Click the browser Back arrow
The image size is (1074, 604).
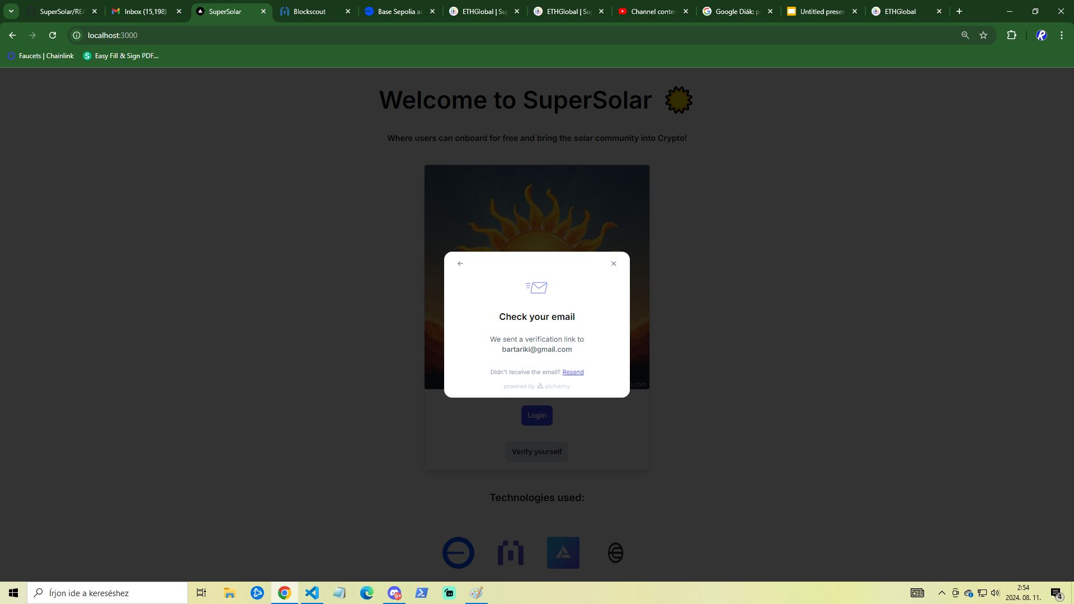point(12,35)
